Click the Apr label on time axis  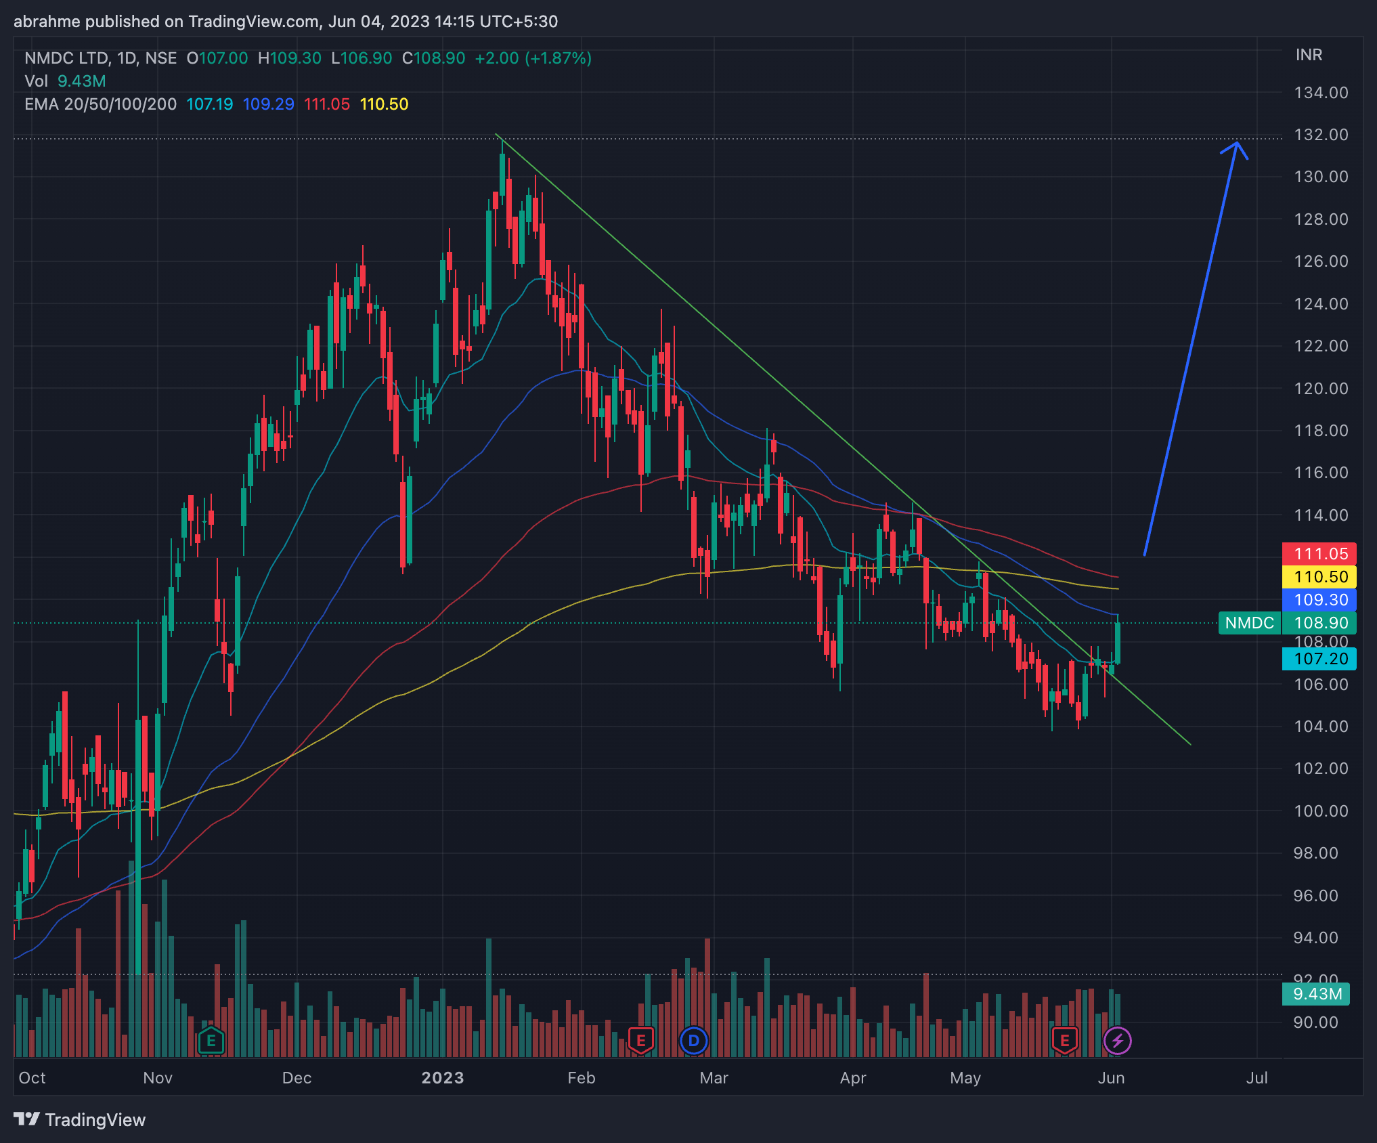pyautogui.click(x=853, y=1078)
